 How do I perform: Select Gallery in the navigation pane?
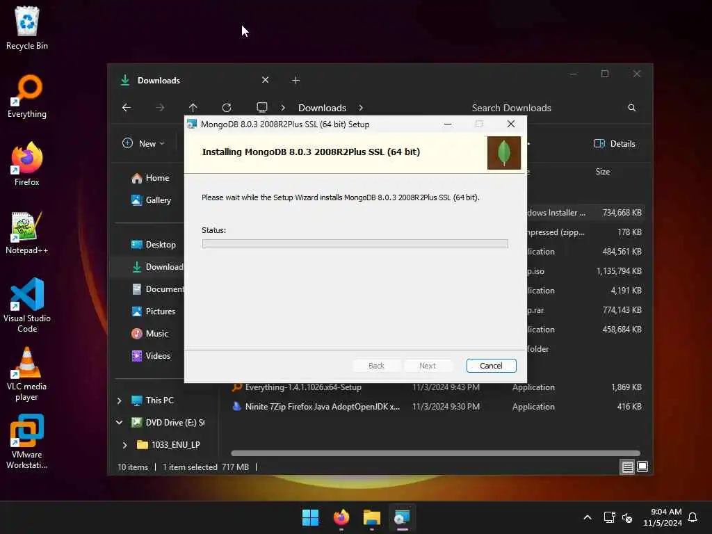[151, 200]
